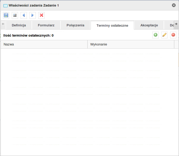Viewport: 179px width, 156px height.
Task: Go to next task with right arrow
Action: pyautogui.click(x=33, y=15)
